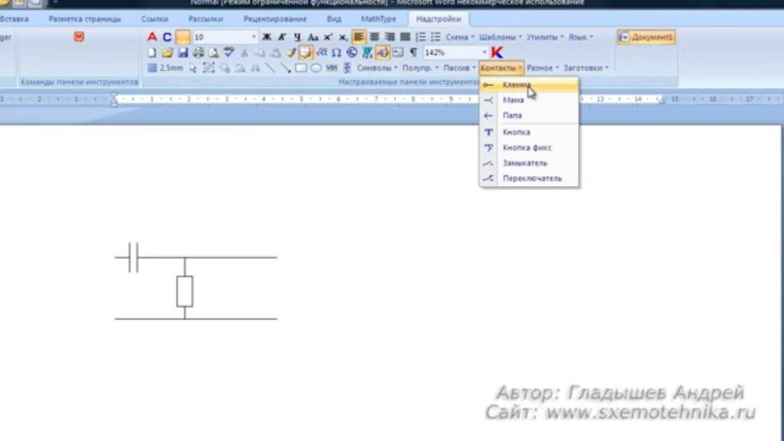Choose Клемма from the Контакты menu

(x=517, y=84)
